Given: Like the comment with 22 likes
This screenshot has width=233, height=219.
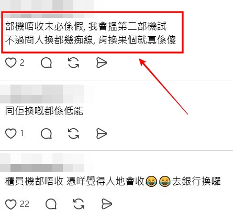Looking at the screenshot, I should (11, 204).
